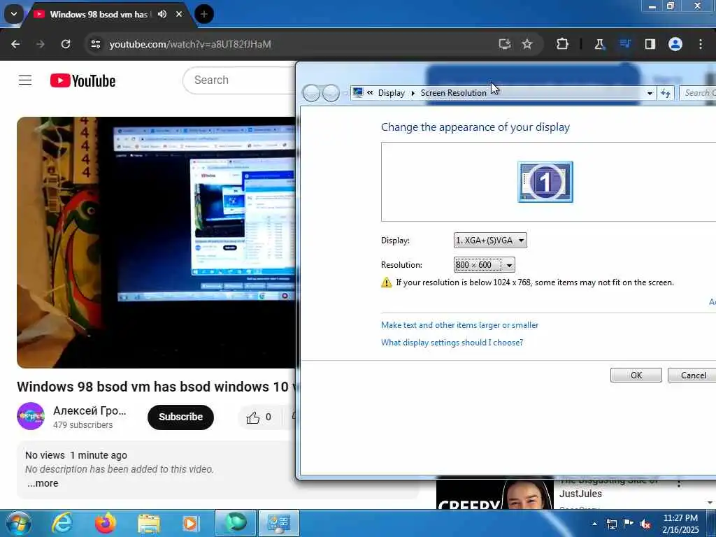Screen dimensions: 716x537
Task: Open Action Center flag icon
Action: click(629, 524)
